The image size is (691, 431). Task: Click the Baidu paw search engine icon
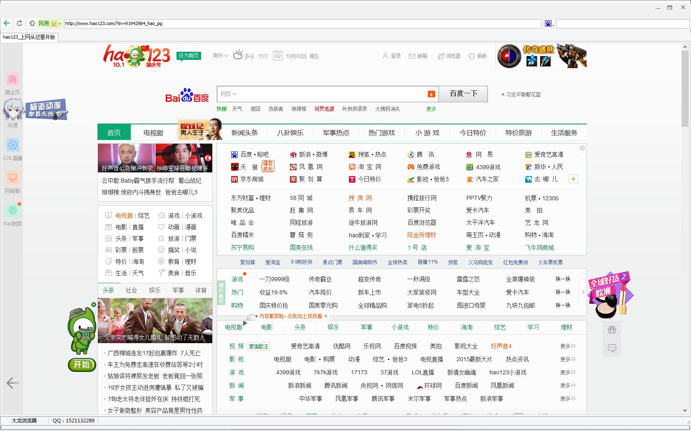click(548, 24)
